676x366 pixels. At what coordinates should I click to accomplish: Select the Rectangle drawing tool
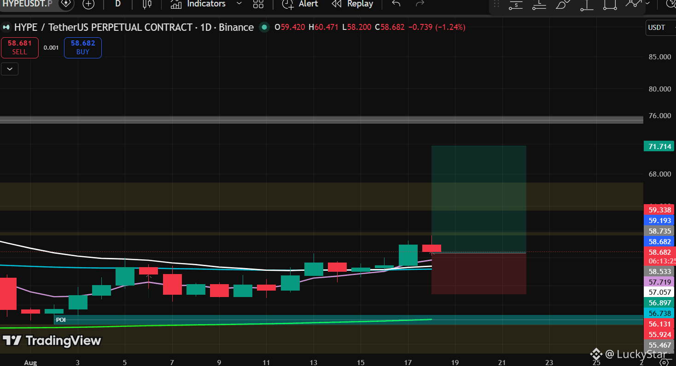(x=610, y=4)
